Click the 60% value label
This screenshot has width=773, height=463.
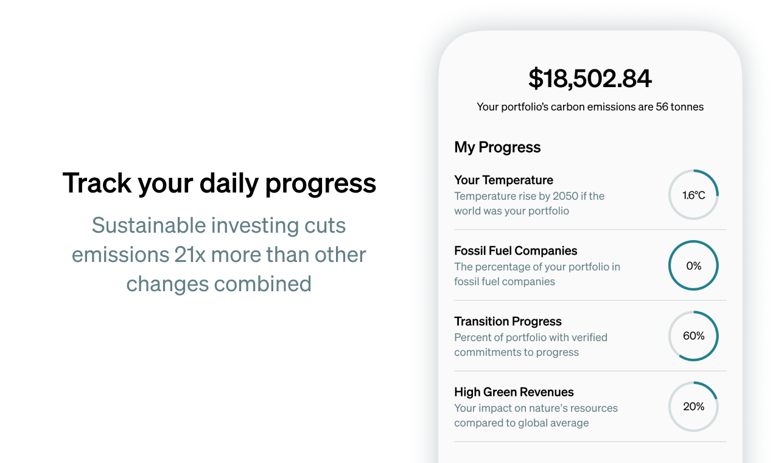[x=694, y=336]
